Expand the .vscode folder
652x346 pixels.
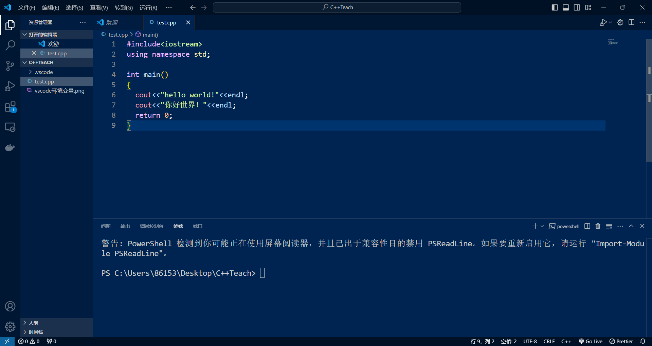43,72
